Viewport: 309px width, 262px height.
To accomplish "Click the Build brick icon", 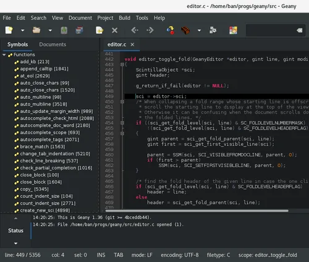I will [x=185, y=30].
